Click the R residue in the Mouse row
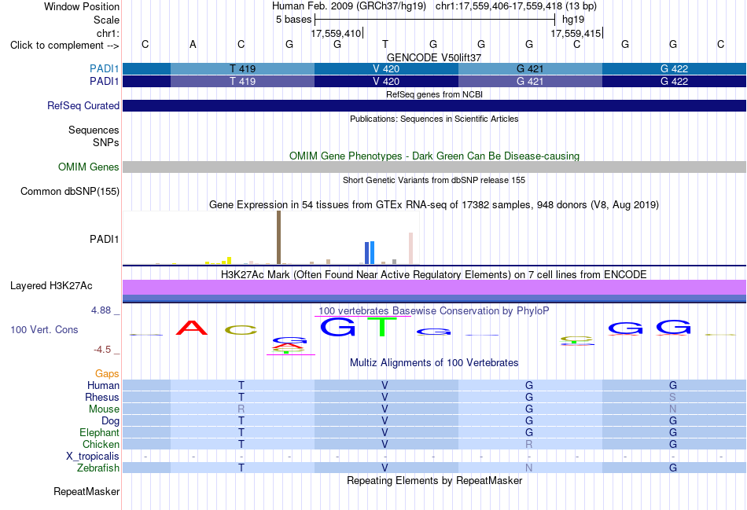The image size is (747, 510). coord(241,409)
